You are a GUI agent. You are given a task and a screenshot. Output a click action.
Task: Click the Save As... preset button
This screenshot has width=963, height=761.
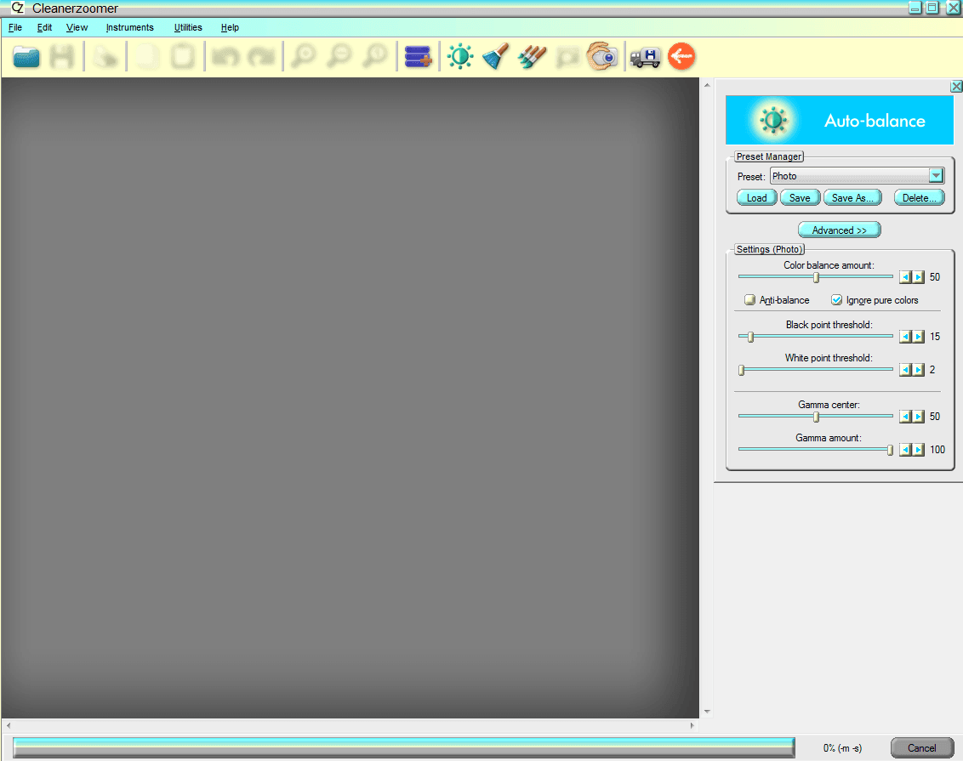(x=852, y=198)
